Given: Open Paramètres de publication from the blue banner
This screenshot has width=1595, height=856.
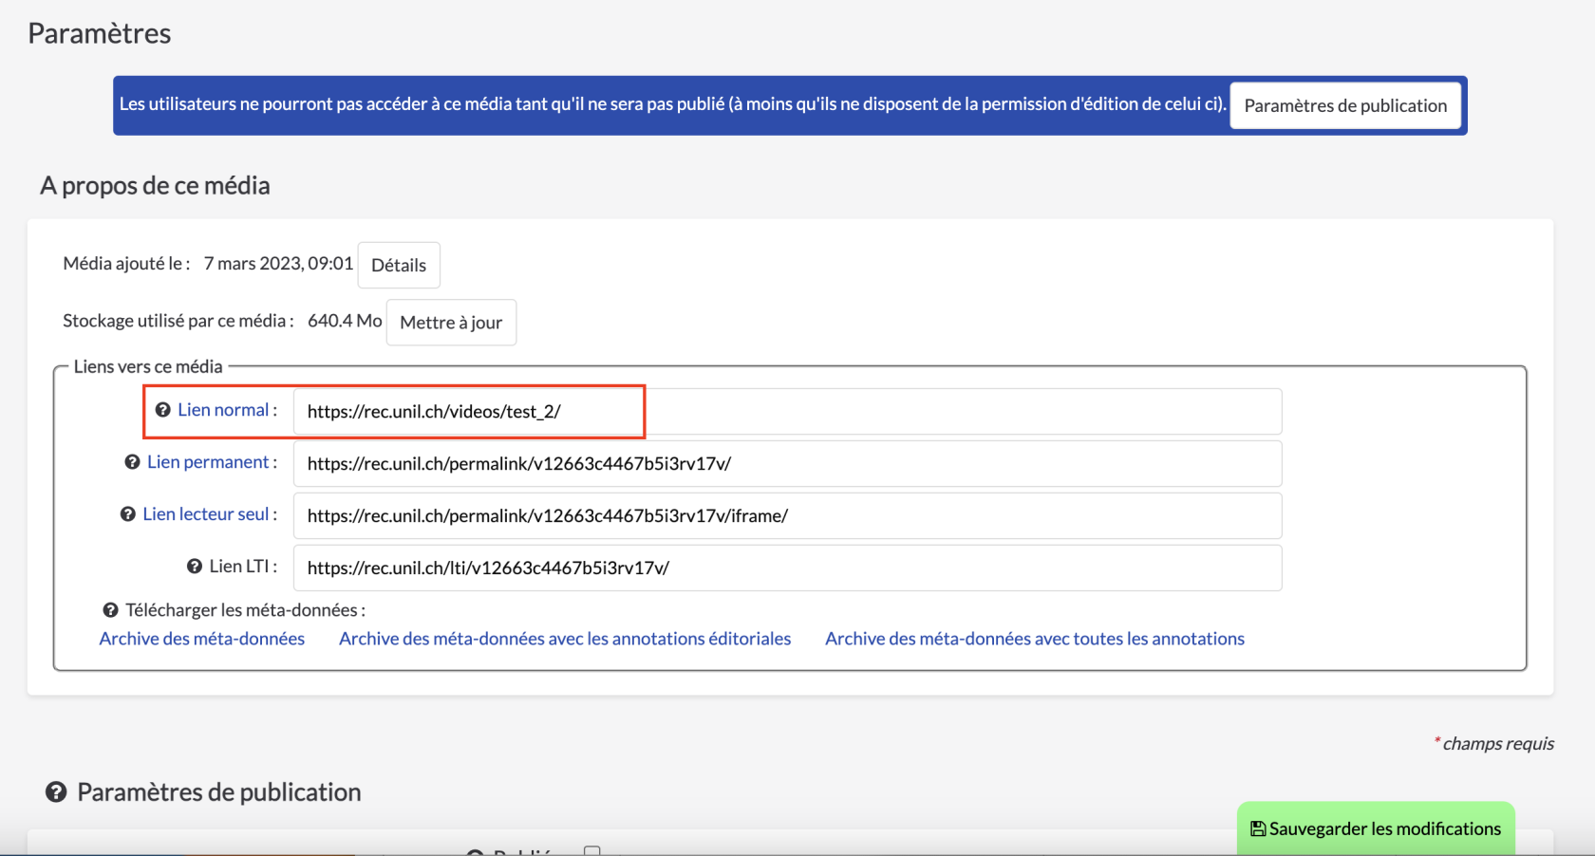Looking at the screenshot, I should click(x=1344, y=105).
